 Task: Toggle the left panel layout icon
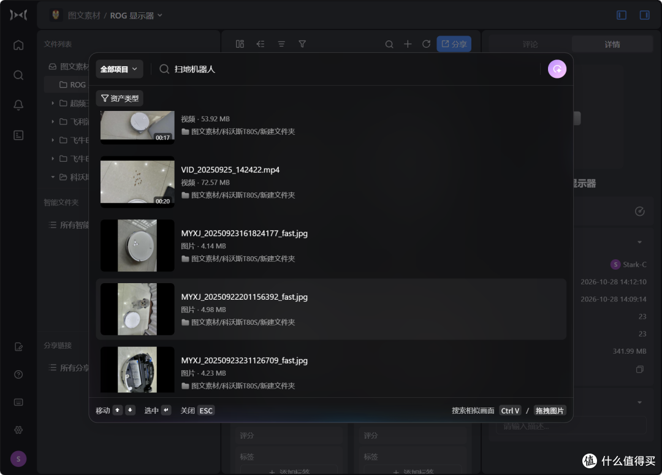coord(622,15)
